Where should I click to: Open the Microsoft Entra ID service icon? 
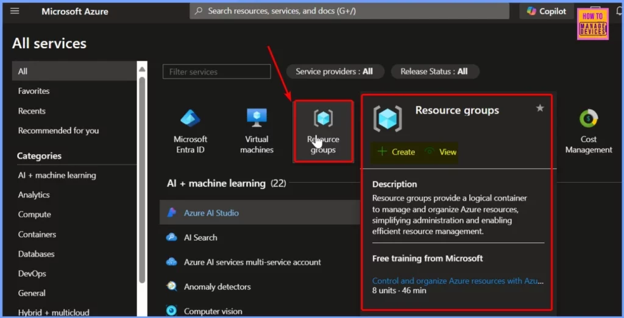point(190,118)
